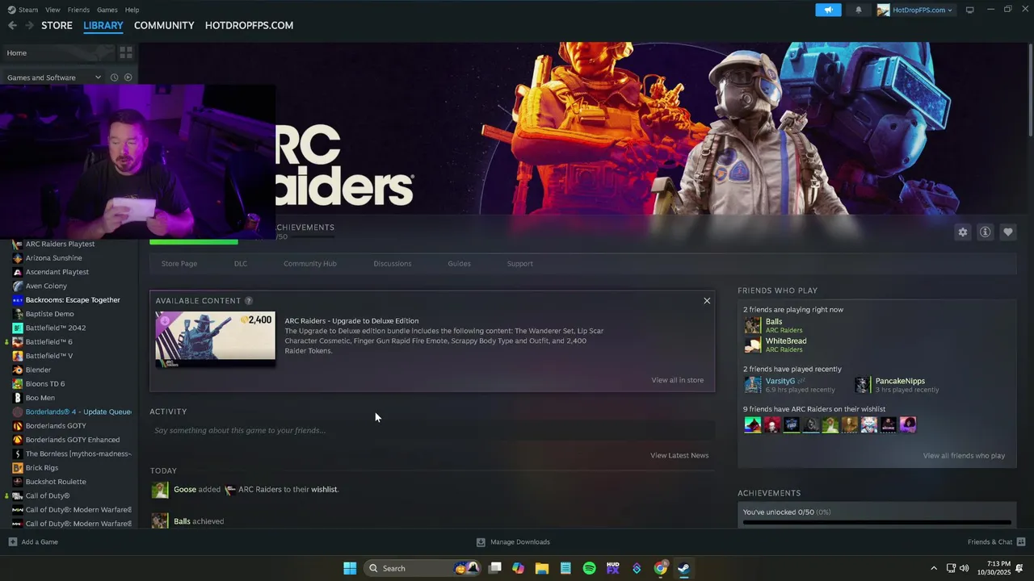Open the Support link
The height and width of the screenshot is (581, 1034).
[x=520, y=264]
